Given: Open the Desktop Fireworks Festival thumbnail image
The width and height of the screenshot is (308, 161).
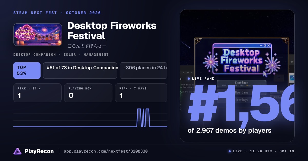Looking at the screenshot, I should 38,35.
